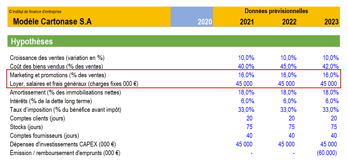Select the 2023 cost of goods 42,0% value
348x167 pixels.
coord(331,66)
